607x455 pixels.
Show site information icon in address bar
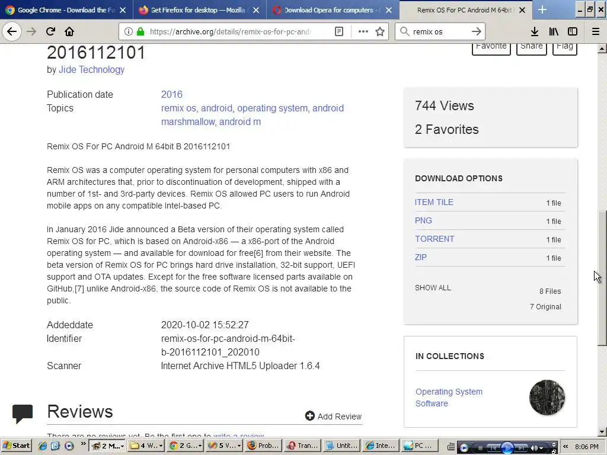[x=129, y=32]
